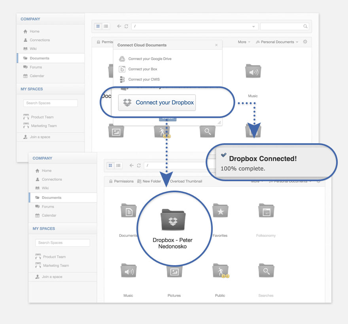Open Home in the back window sidebar
This screenshot has height=324, width=348.
(x=31, y=32)
